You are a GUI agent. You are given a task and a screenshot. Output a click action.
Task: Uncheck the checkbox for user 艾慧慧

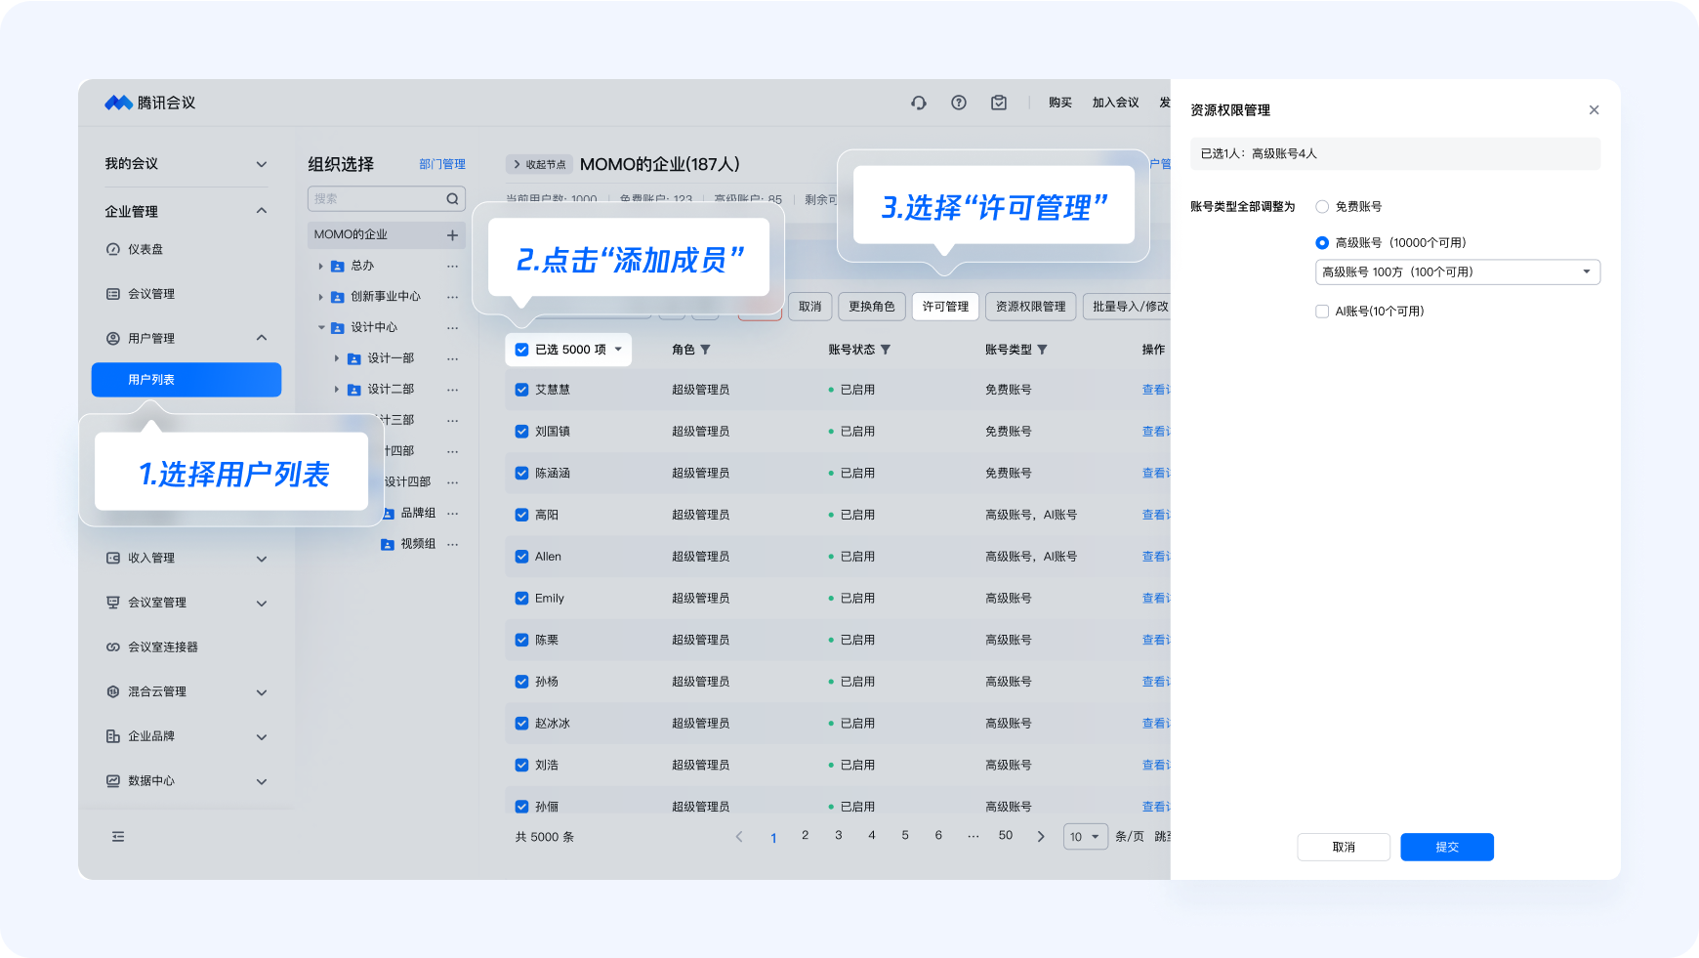(521, 390)
